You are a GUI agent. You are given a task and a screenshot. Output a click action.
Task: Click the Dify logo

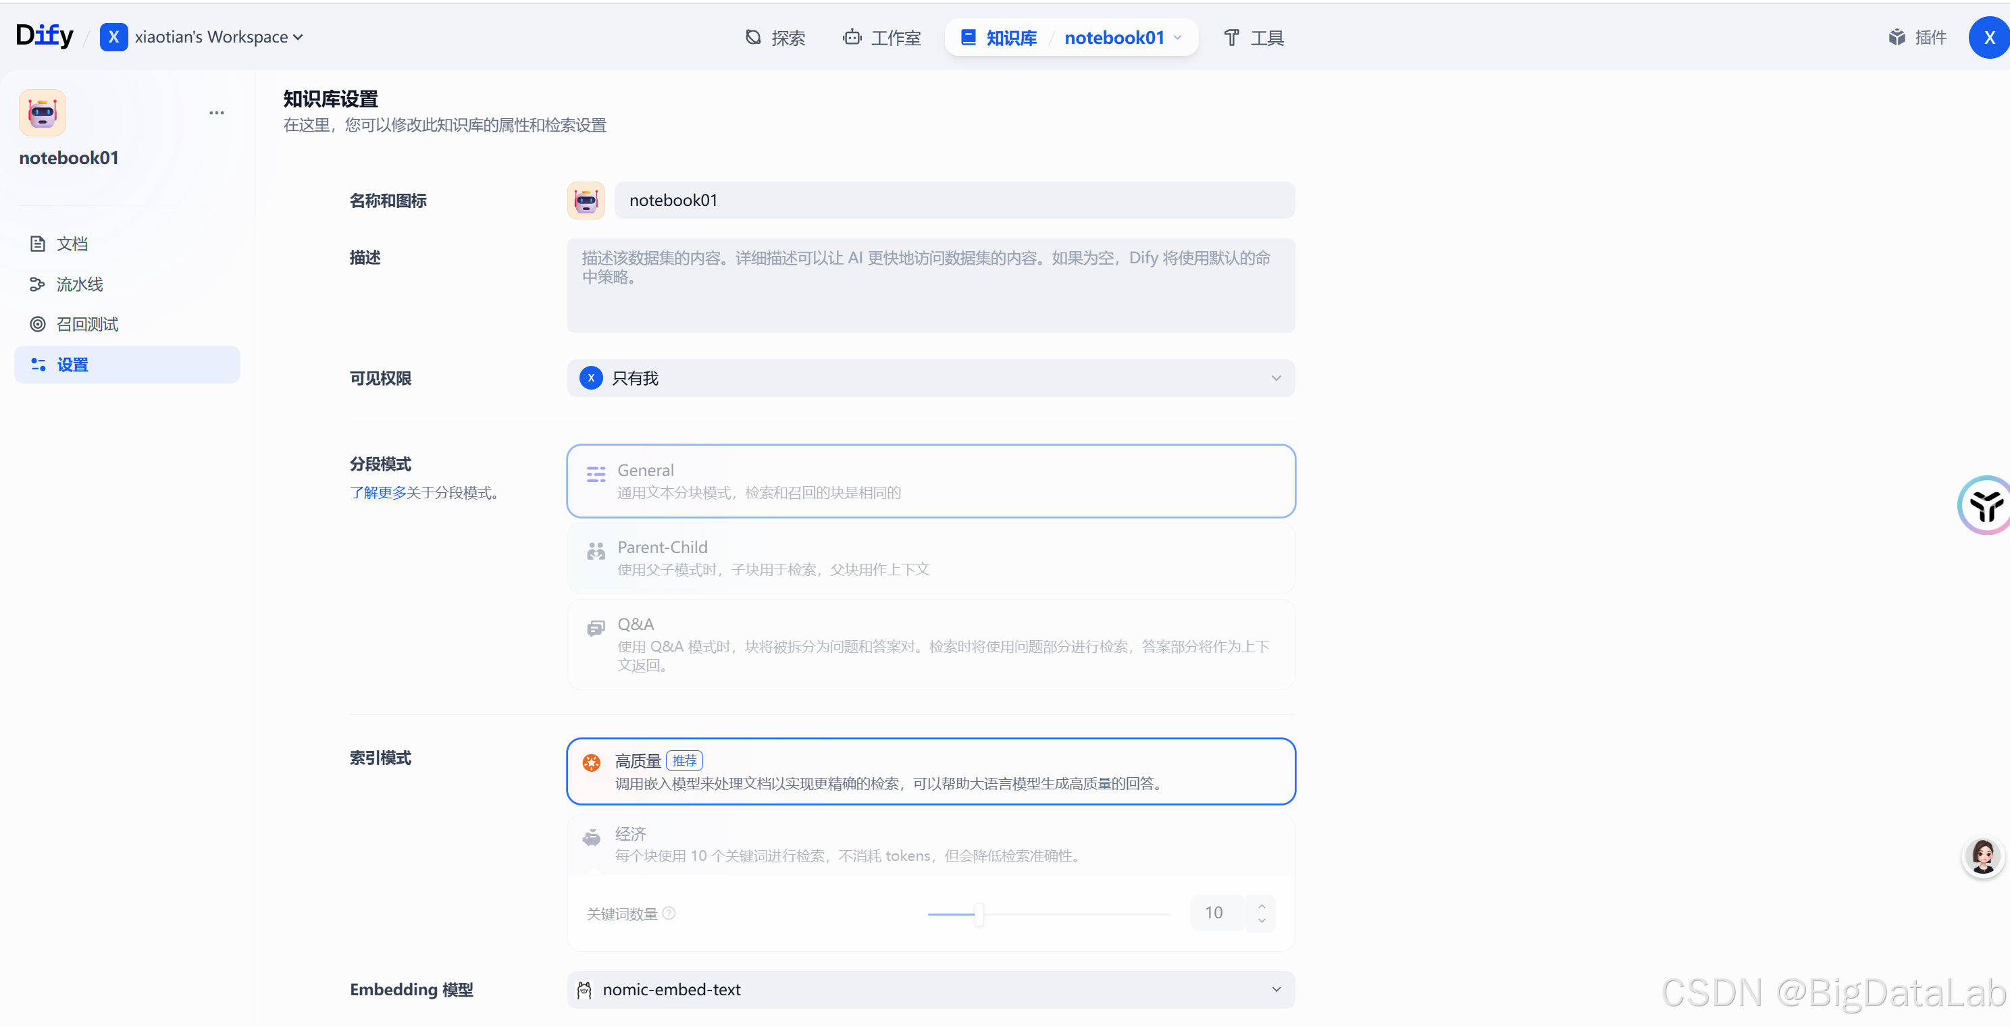coord(45,36)
